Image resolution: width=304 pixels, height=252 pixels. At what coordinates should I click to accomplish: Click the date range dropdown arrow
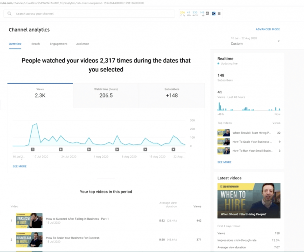(x=278, y=41)
